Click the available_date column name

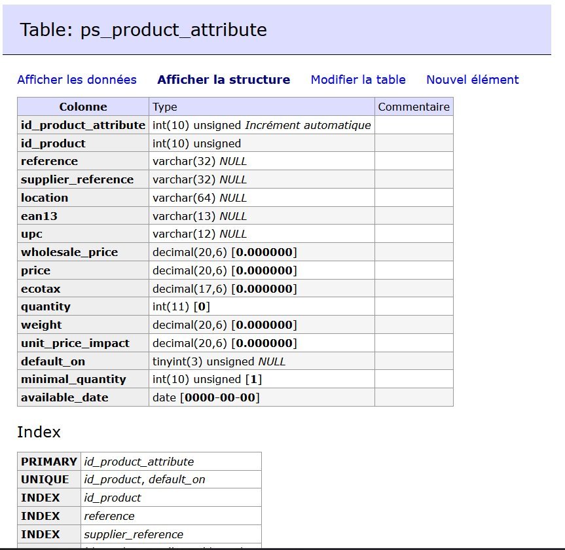click(65, 397)
